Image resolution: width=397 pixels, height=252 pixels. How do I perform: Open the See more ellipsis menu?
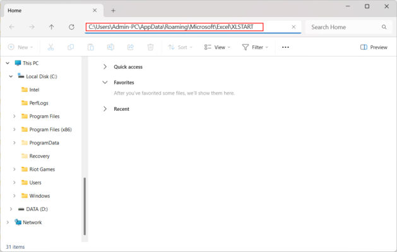point(285,47)
